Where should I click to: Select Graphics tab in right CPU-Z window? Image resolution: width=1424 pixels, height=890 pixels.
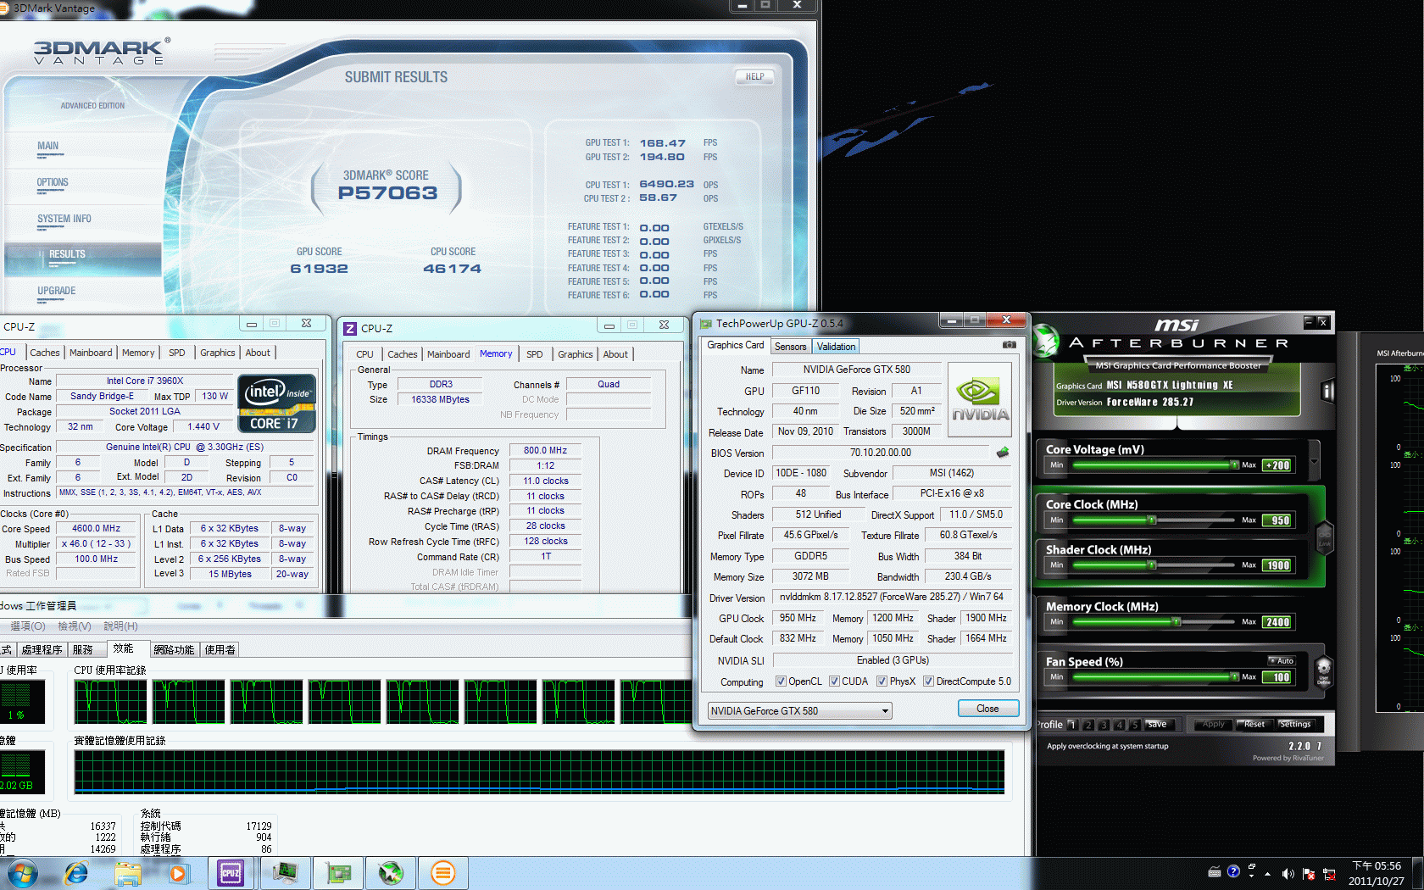(575, 354)
